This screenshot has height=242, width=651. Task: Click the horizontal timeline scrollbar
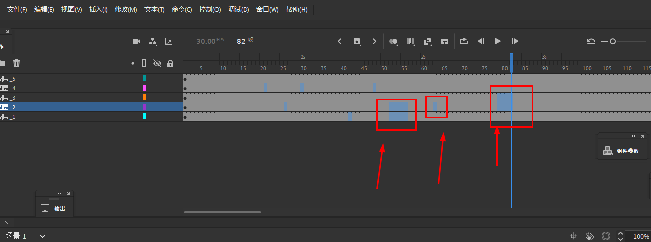(222, 212)
